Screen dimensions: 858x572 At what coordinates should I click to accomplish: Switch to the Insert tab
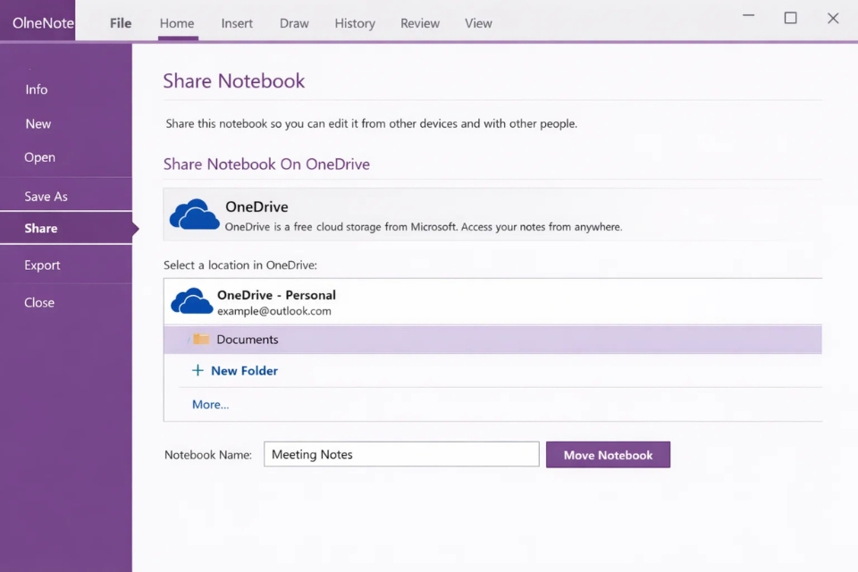pyautogui.click(x=236, y=22)
